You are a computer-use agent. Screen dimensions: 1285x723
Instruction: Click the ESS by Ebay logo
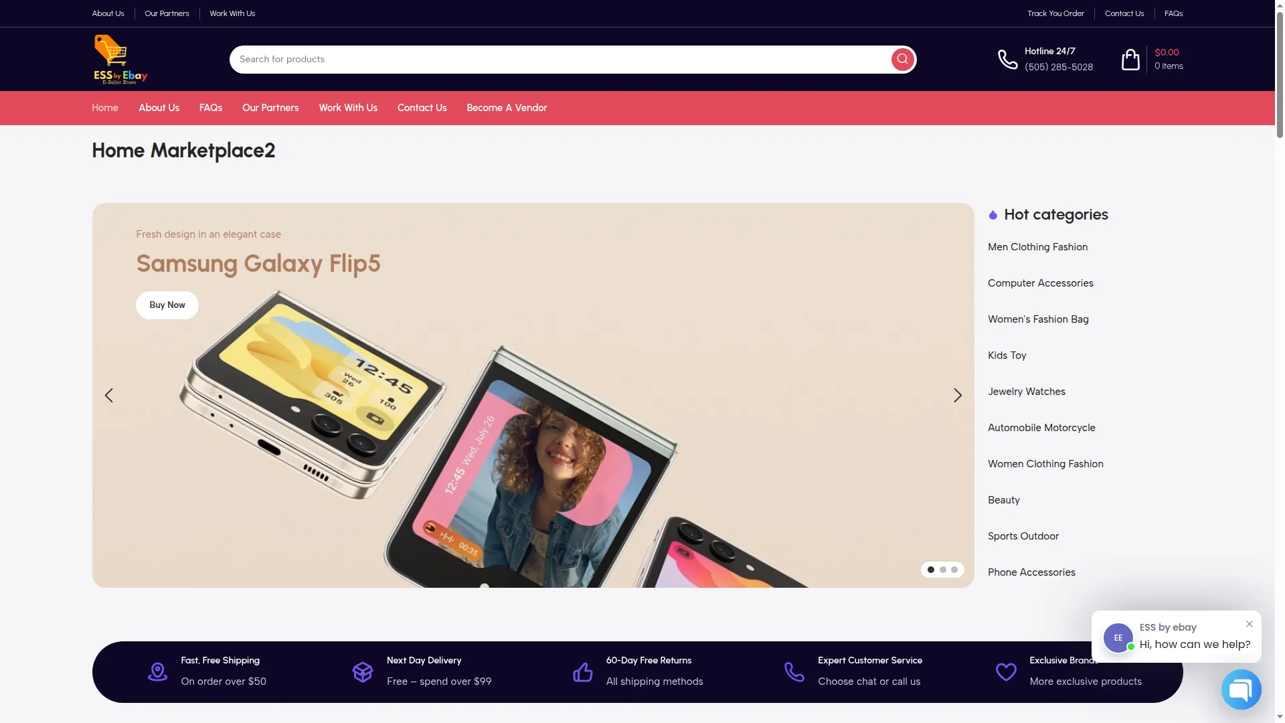pos(120,59)
